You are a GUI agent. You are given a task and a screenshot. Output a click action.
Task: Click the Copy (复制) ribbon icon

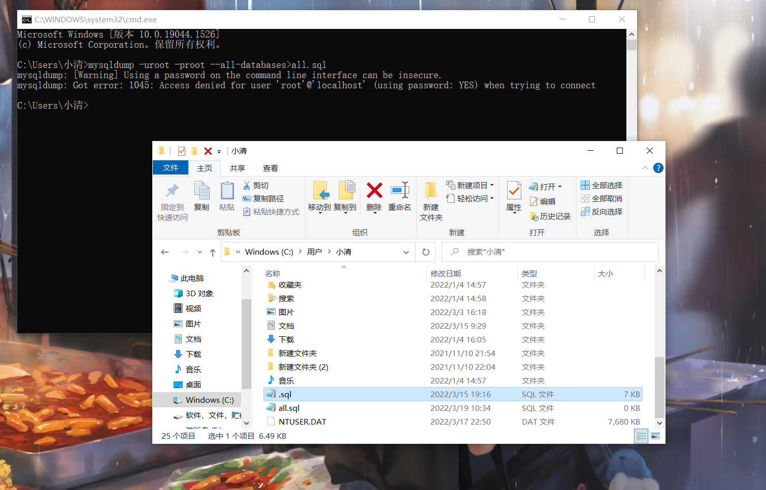202,191
